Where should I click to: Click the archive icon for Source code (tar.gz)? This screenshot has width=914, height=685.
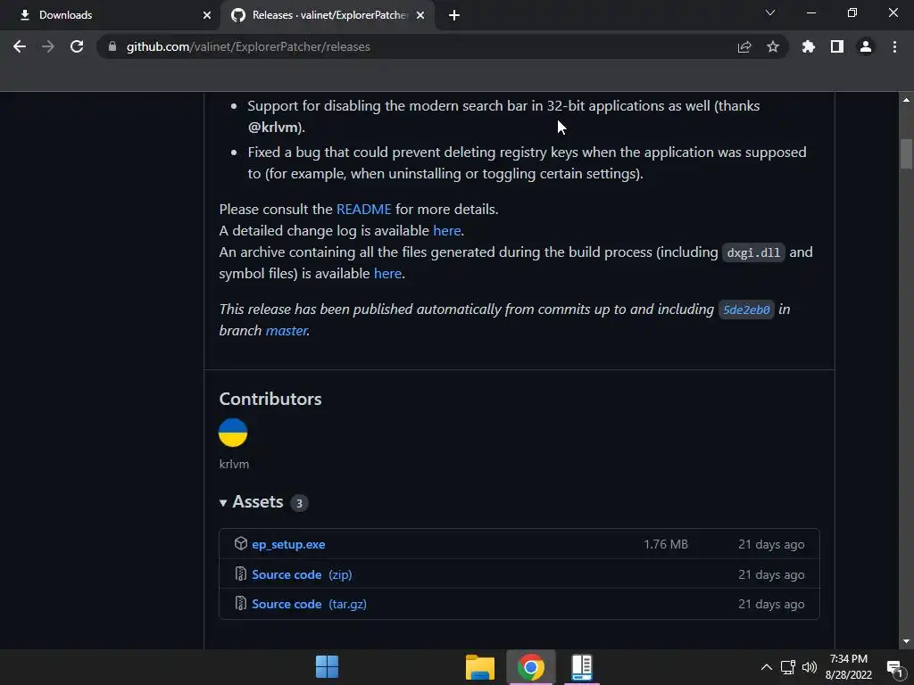coord(241,604)
